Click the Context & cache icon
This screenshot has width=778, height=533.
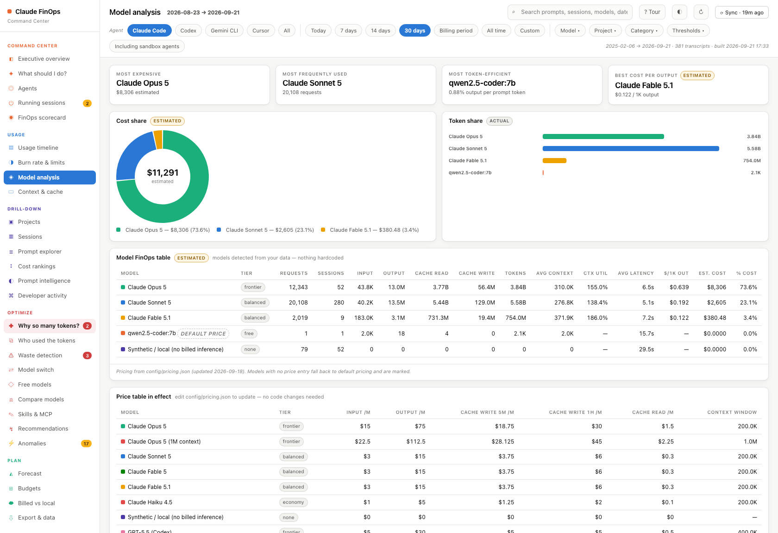pyautogui.click(x=11, y=192)
